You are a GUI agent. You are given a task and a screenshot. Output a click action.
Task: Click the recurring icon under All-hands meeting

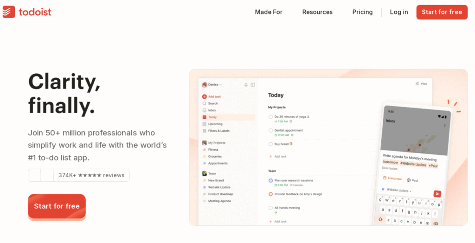[x=276, y=213]
